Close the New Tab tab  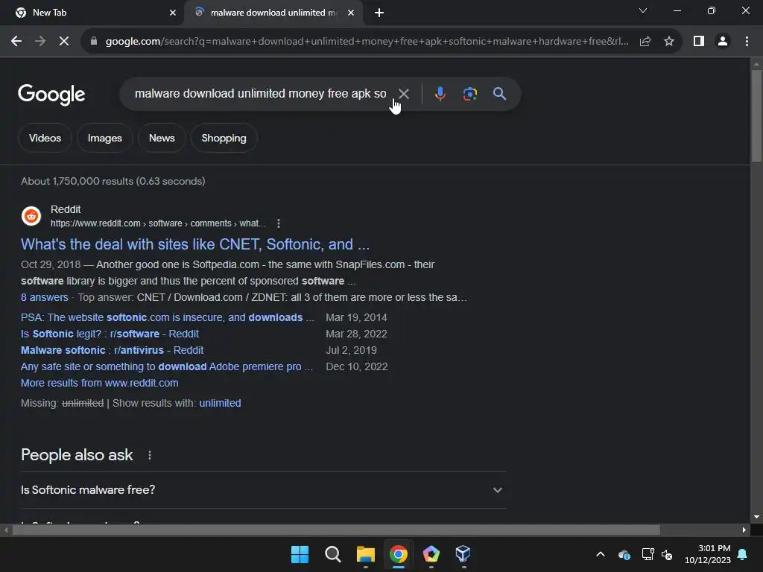(x=173, y=13)
